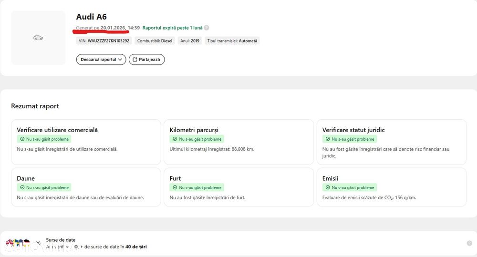Click the Surse de date label
Image resolution: width=477 pixels, height=257 pixels.
(61, 240)
